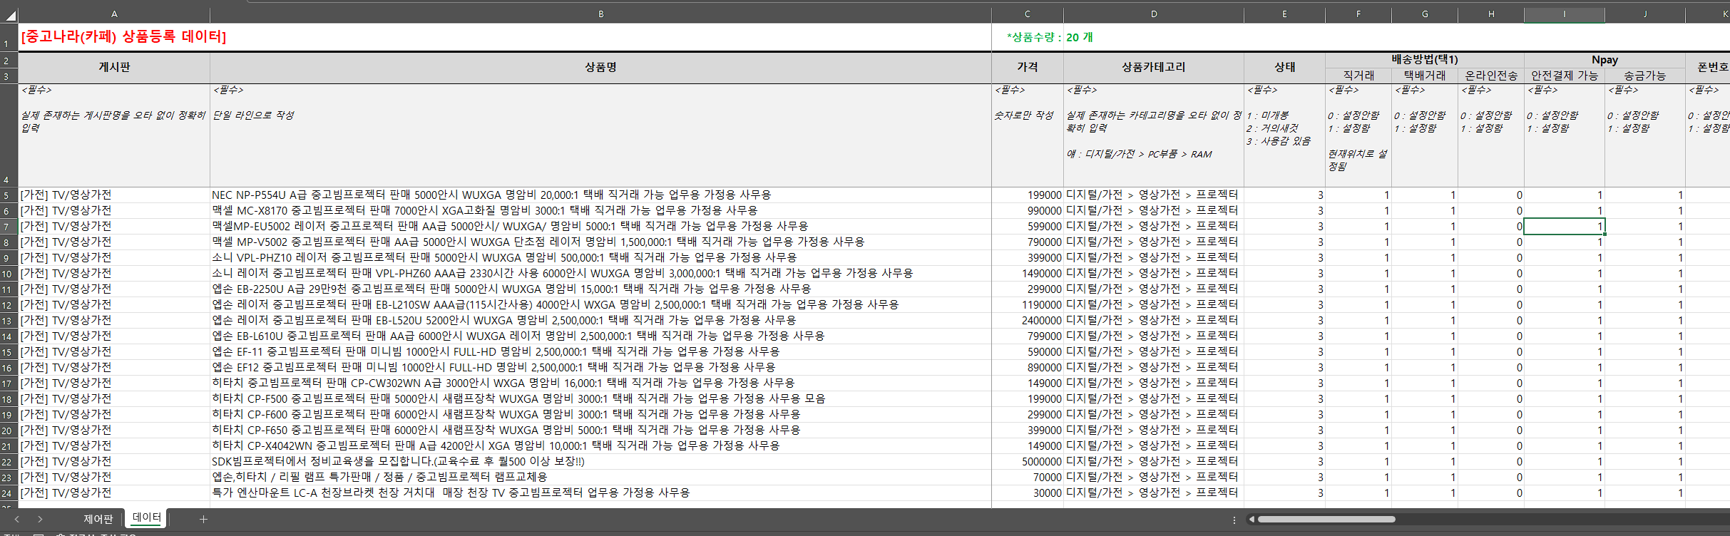Viewport: 1730px width, 536px height.
Task: Click the 상품수량 : 20 개 cell
Action: (1049, 38)
